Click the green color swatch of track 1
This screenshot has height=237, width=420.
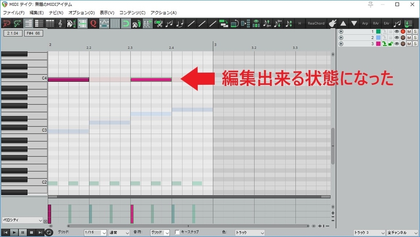(378, 32)
